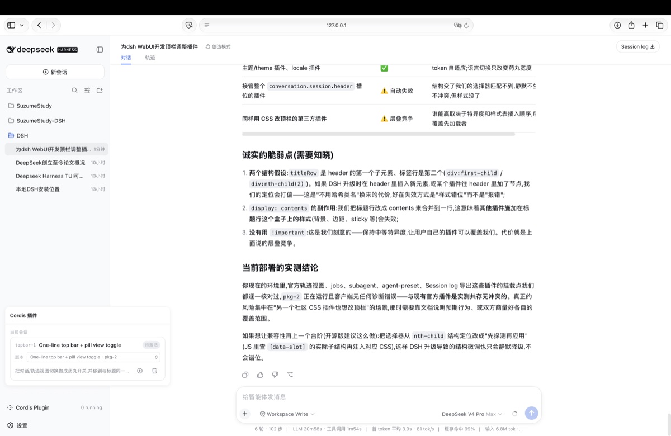The image size is (671, 436).
Task: Give the response a thumbs up
Action: tap(260, 375)
